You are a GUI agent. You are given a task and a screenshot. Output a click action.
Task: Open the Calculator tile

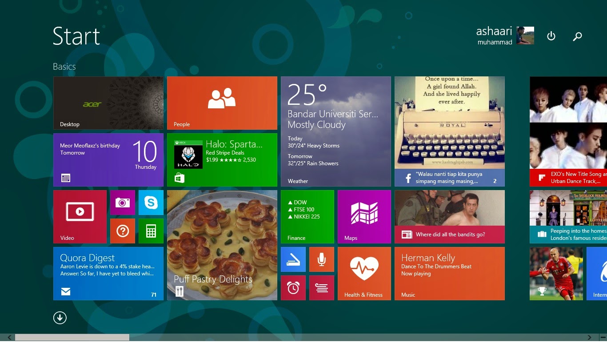click(x=151, y=231)
